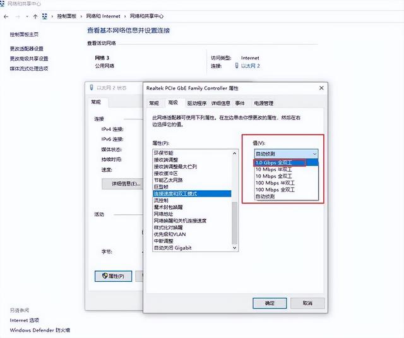
Task: Go forward using the forward arrow
Action: coord(18,16)
